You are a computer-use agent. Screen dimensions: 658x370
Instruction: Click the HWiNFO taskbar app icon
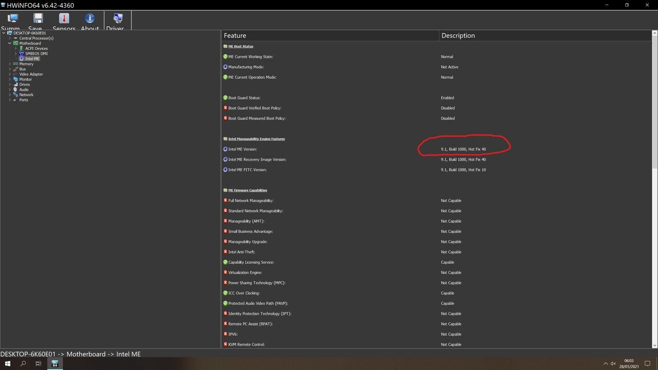point(54,363)
